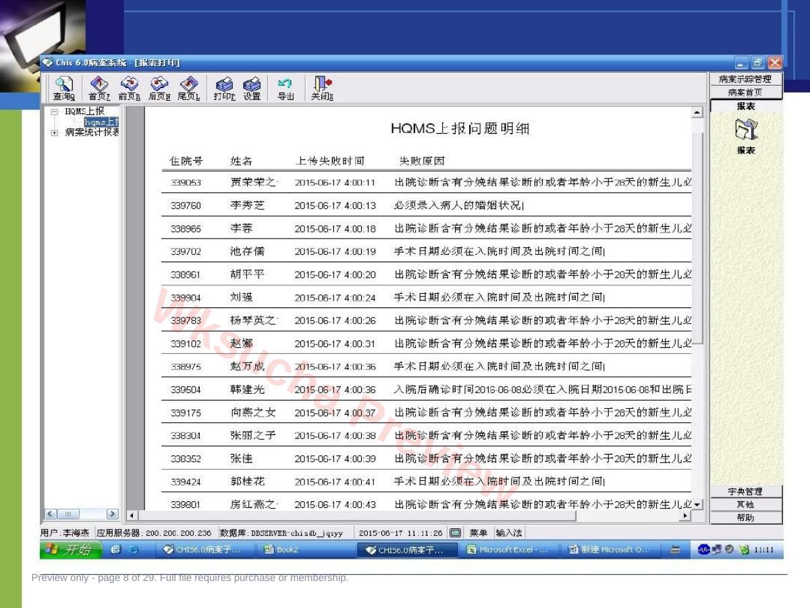The height and width of the screenshot is (608, 810).
Task: Switch to 新建 Microsoft O... taskbar window
Action: click(x=612, y=550)
